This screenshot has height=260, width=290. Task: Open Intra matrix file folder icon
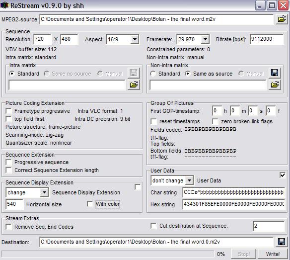134,85
